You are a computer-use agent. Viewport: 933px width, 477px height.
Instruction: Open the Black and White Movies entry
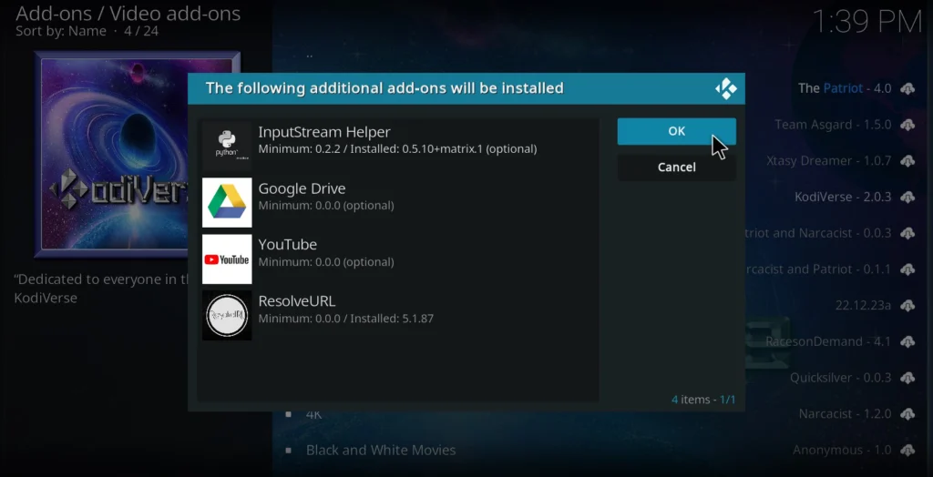pyautogui.click(x=380, y=450)
